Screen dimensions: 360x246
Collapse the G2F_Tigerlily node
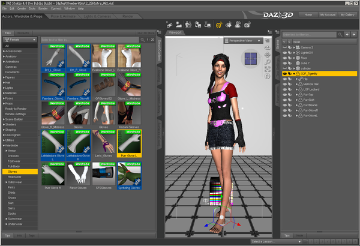(x=294, y=74)
